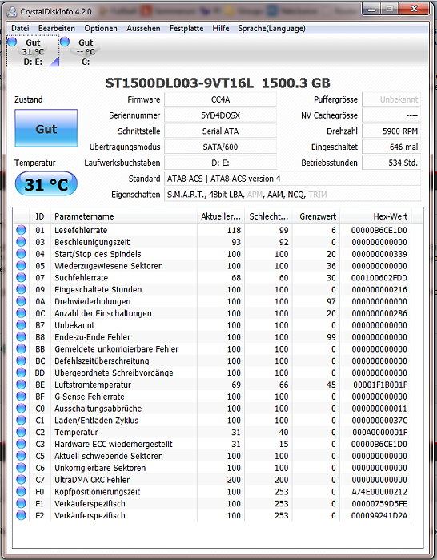
Task: Click status orb of Luftstromtemperatur row
Action: tap(21, 385)
